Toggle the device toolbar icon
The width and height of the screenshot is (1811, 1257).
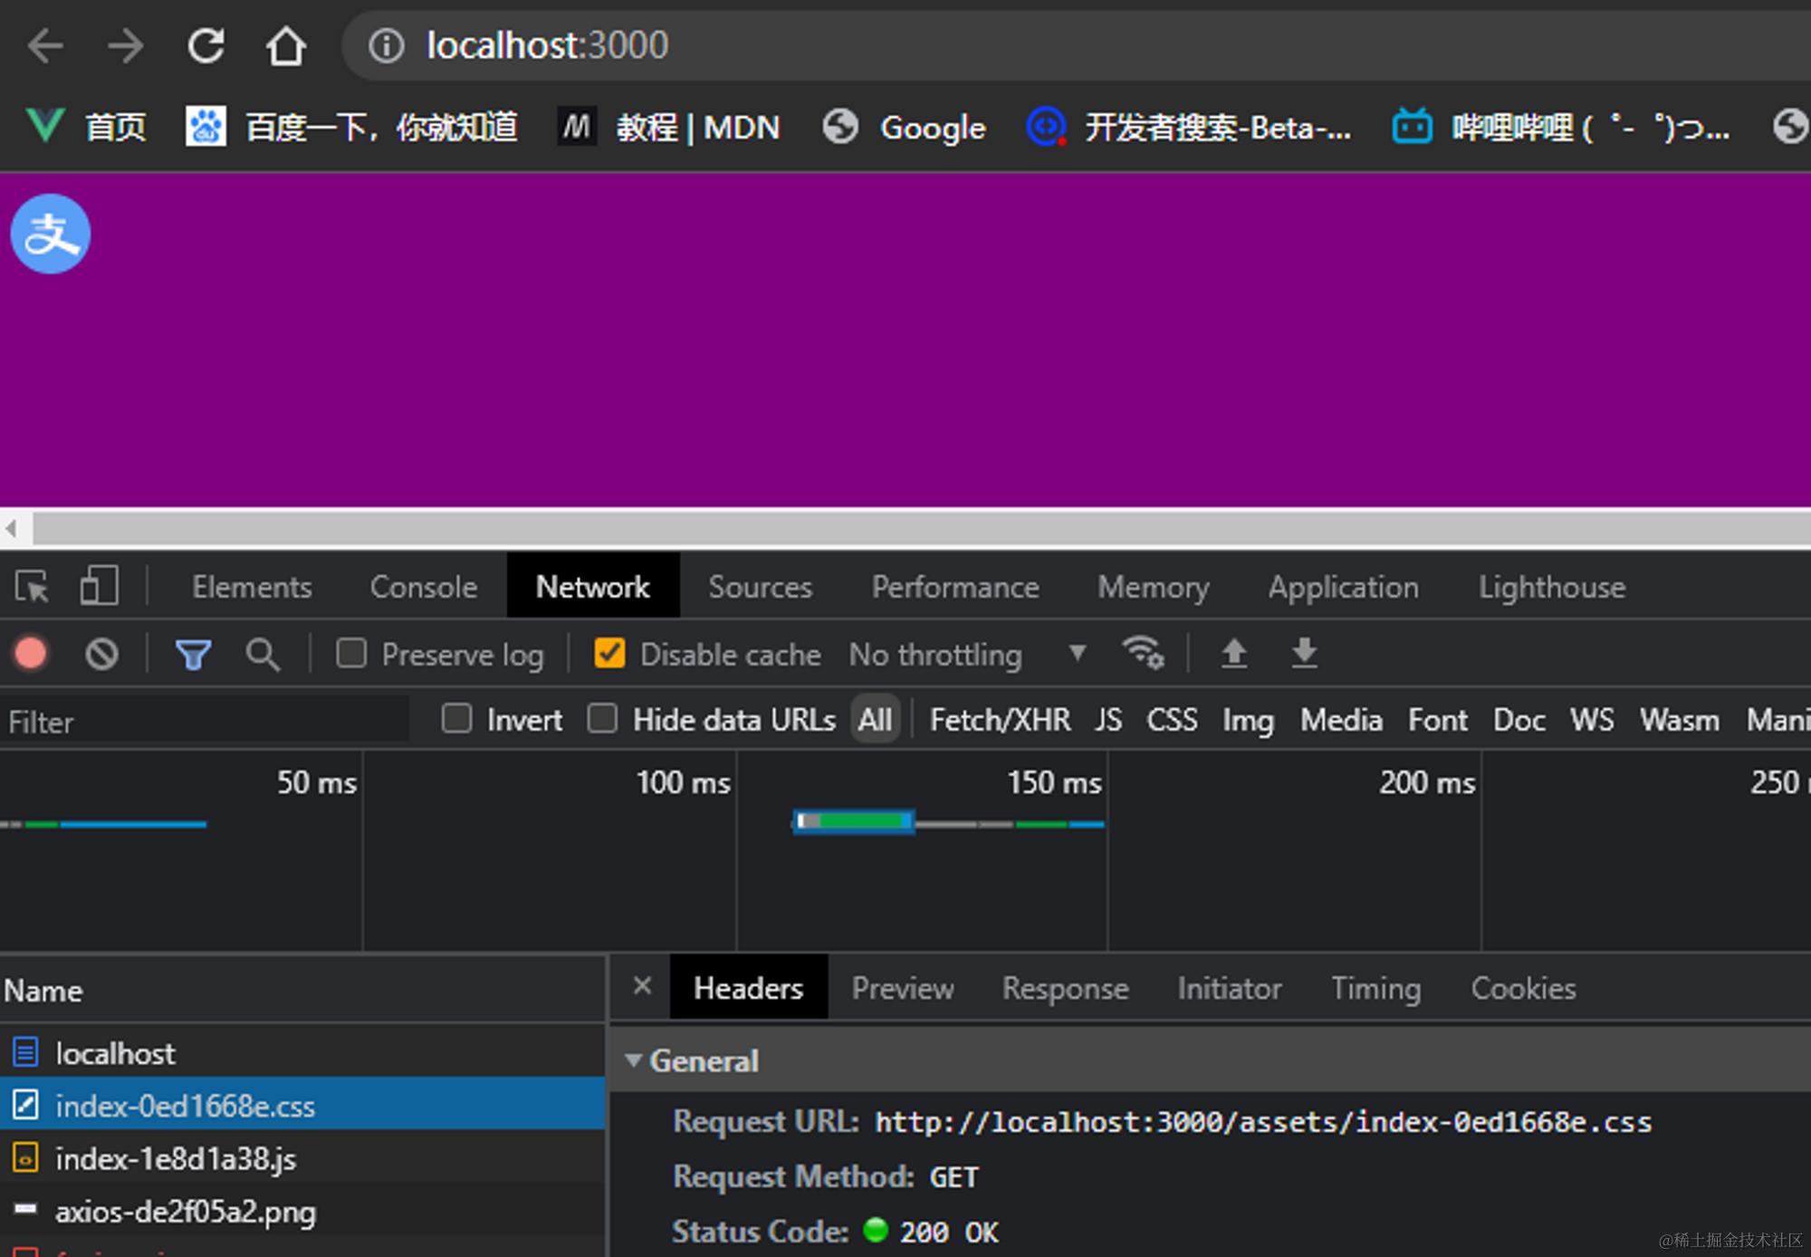[x=98, y=587]
